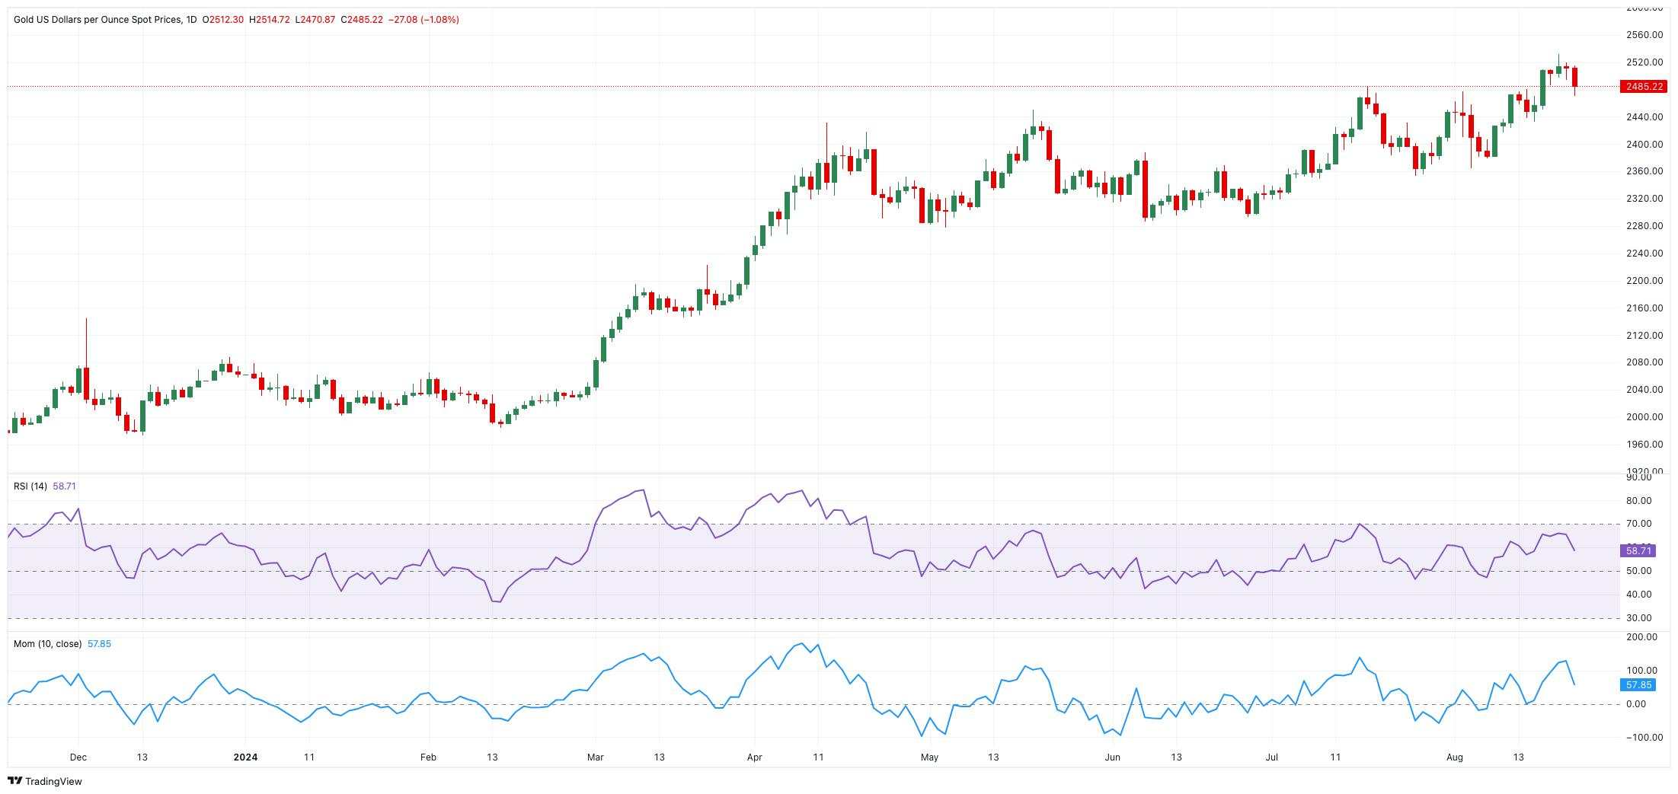
Task: Click the Aug date axis label
Action: 1454,757
